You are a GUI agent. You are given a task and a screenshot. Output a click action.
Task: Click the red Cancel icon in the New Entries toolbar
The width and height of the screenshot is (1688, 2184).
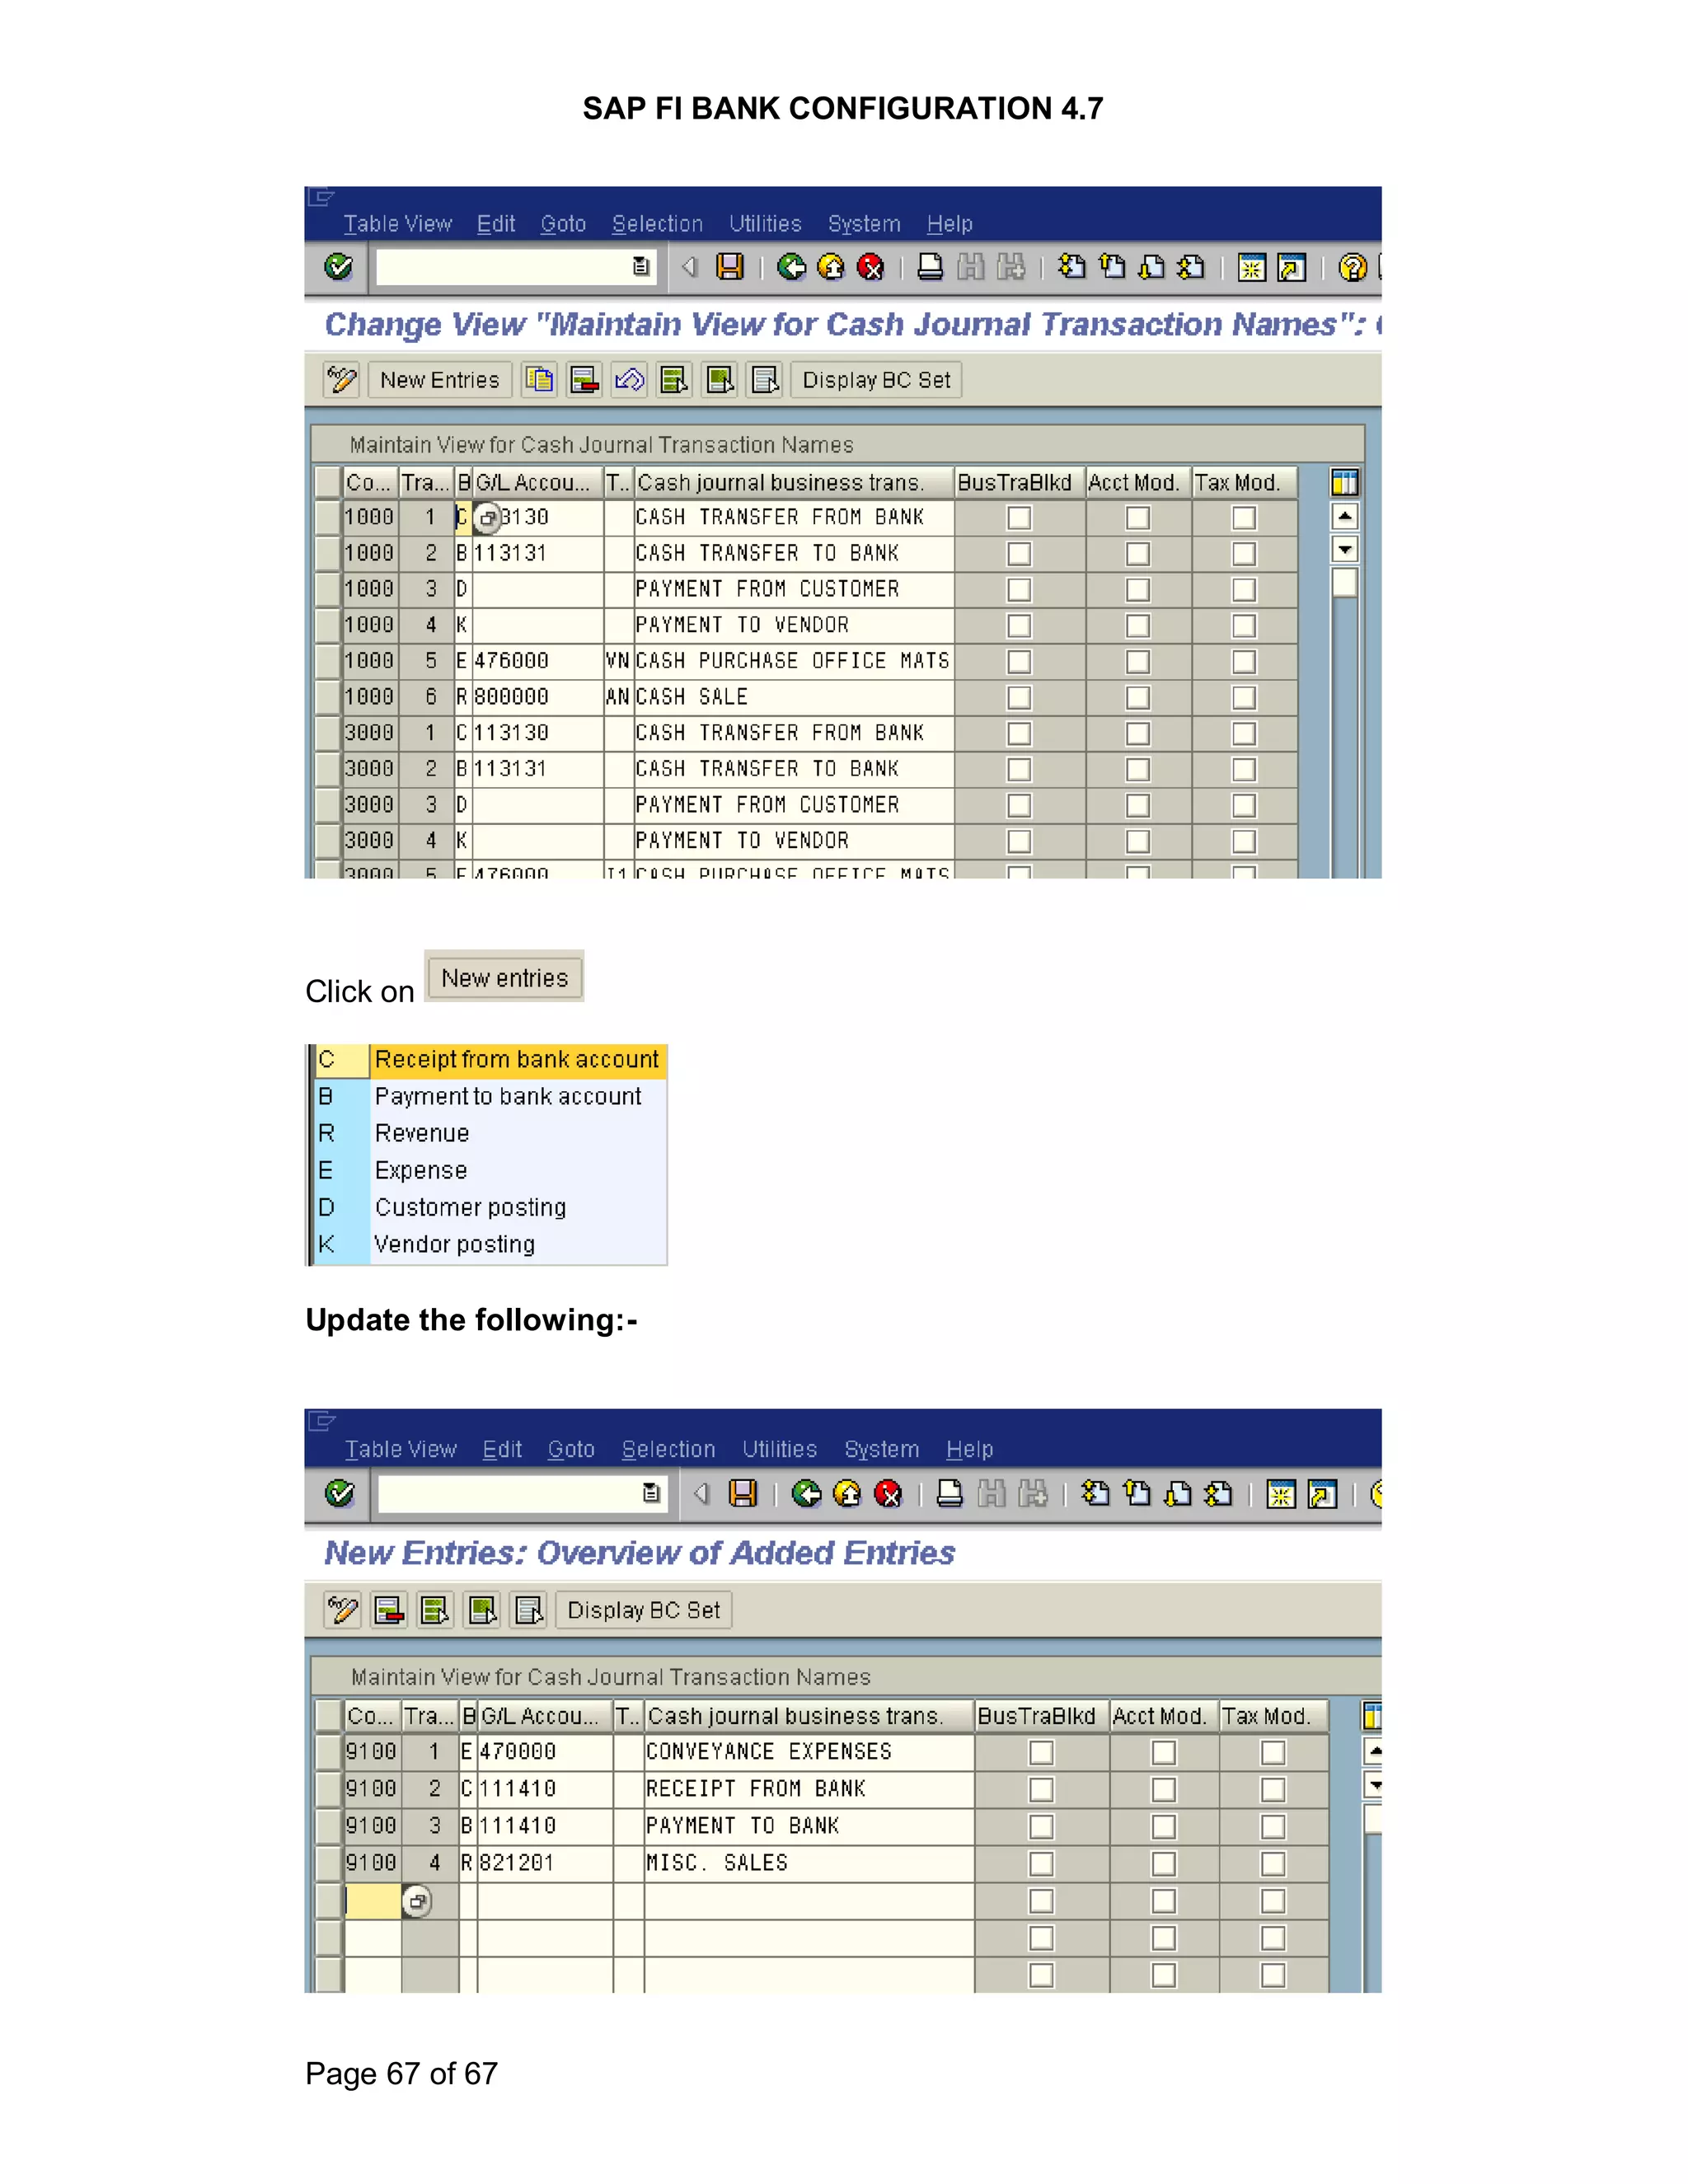tap(888, 1494)
